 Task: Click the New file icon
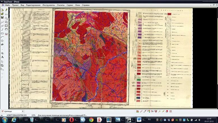(2, 10)
